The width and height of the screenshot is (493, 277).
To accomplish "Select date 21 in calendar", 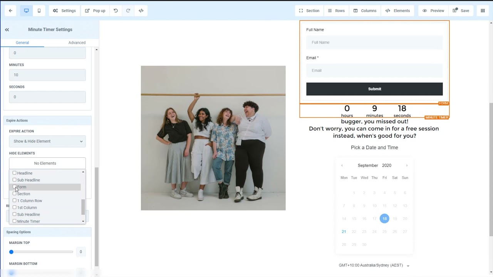I will 344,232.
